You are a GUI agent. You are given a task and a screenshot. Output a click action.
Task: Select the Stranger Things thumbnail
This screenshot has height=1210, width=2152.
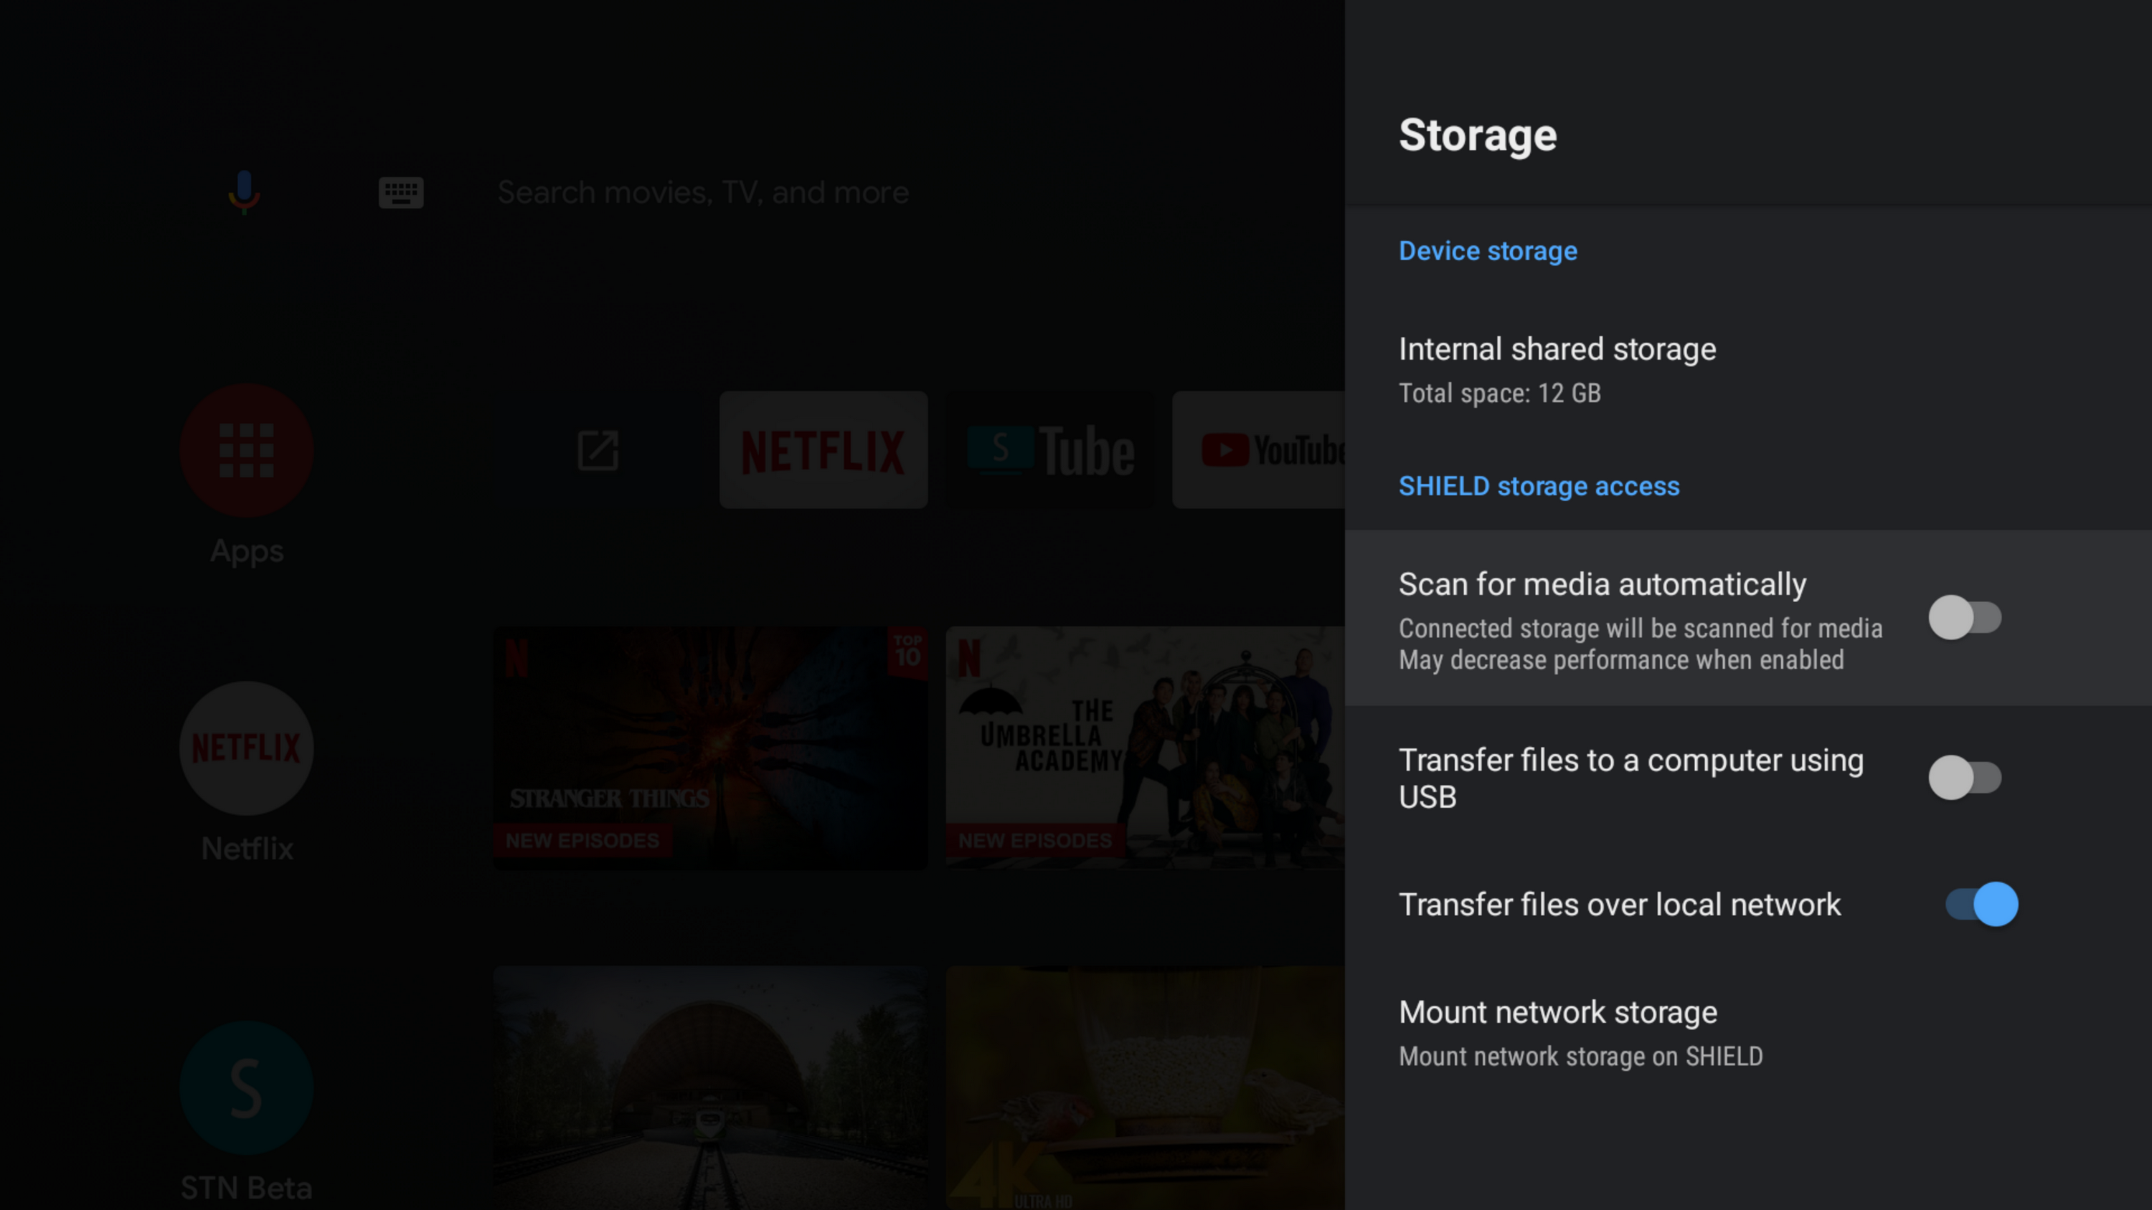[x=710, y=748]
